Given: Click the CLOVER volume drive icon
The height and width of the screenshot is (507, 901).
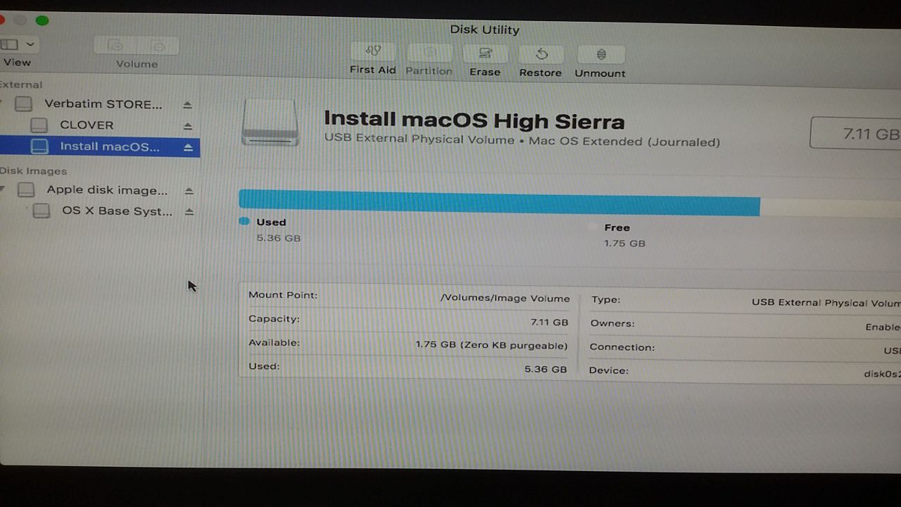Looking at the screenshot, I should pos(39,125).
